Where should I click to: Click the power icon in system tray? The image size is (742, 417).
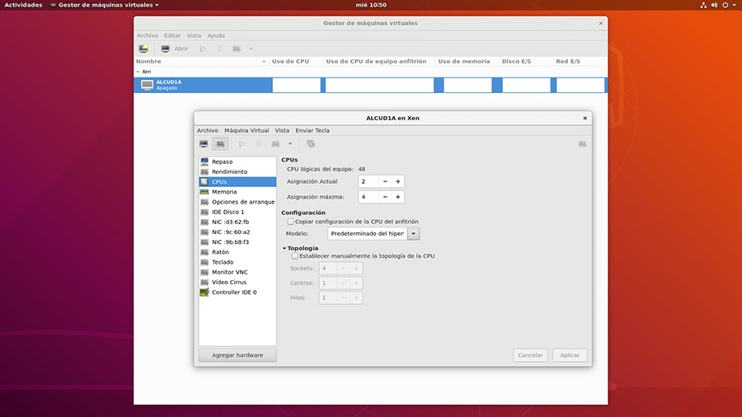(725, 5)
